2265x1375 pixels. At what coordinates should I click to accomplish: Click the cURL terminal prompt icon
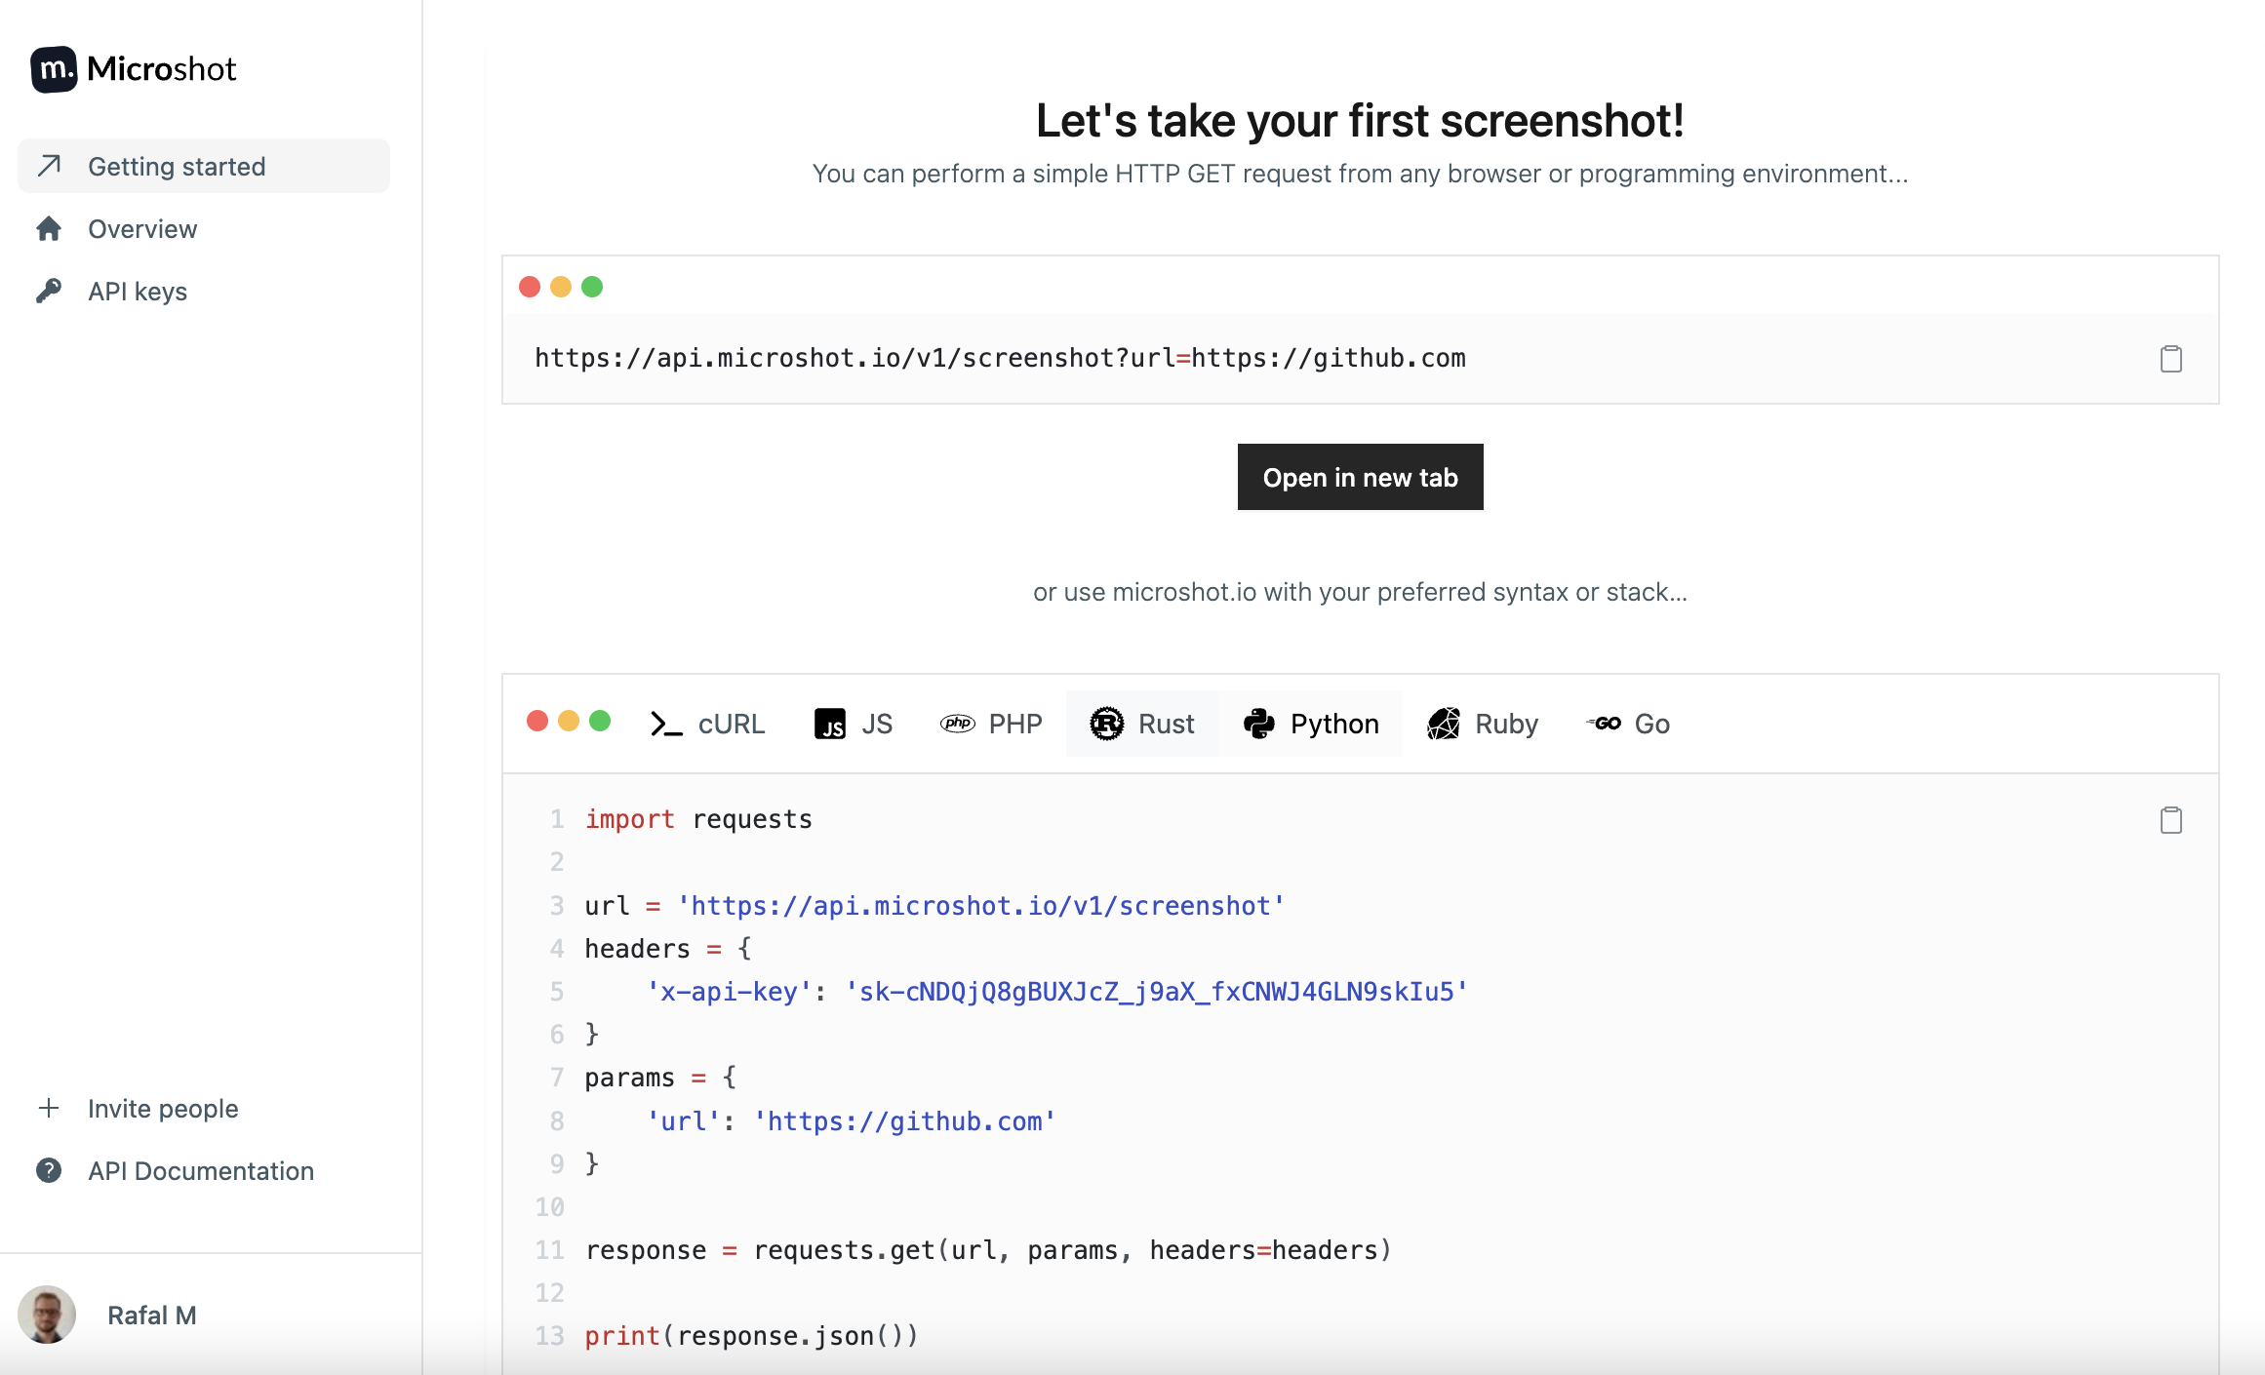pos(666,724)
